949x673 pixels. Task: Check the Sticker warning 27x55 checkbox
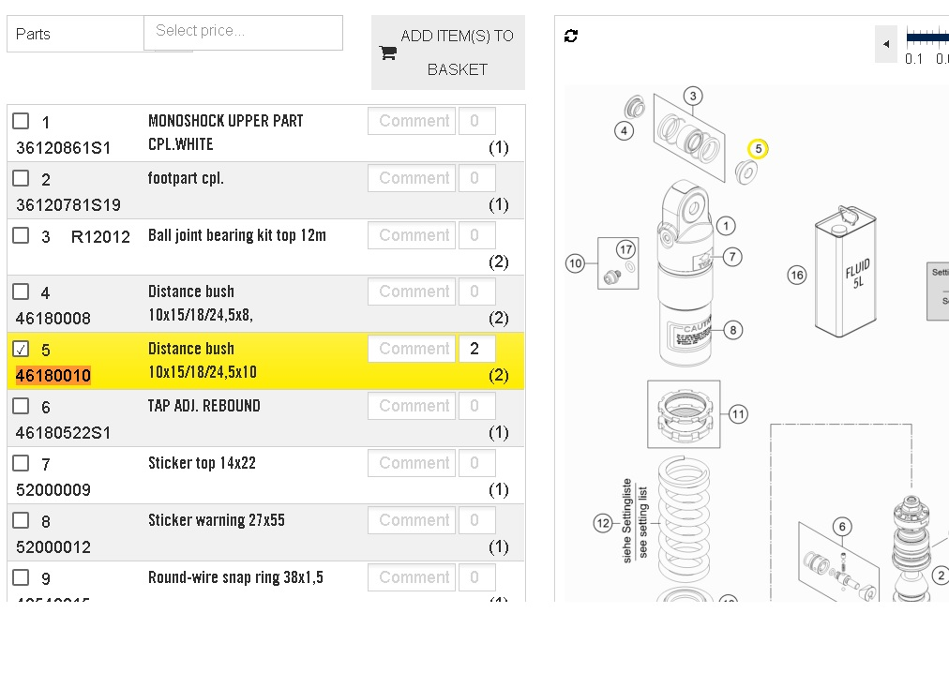click(22, 520)
